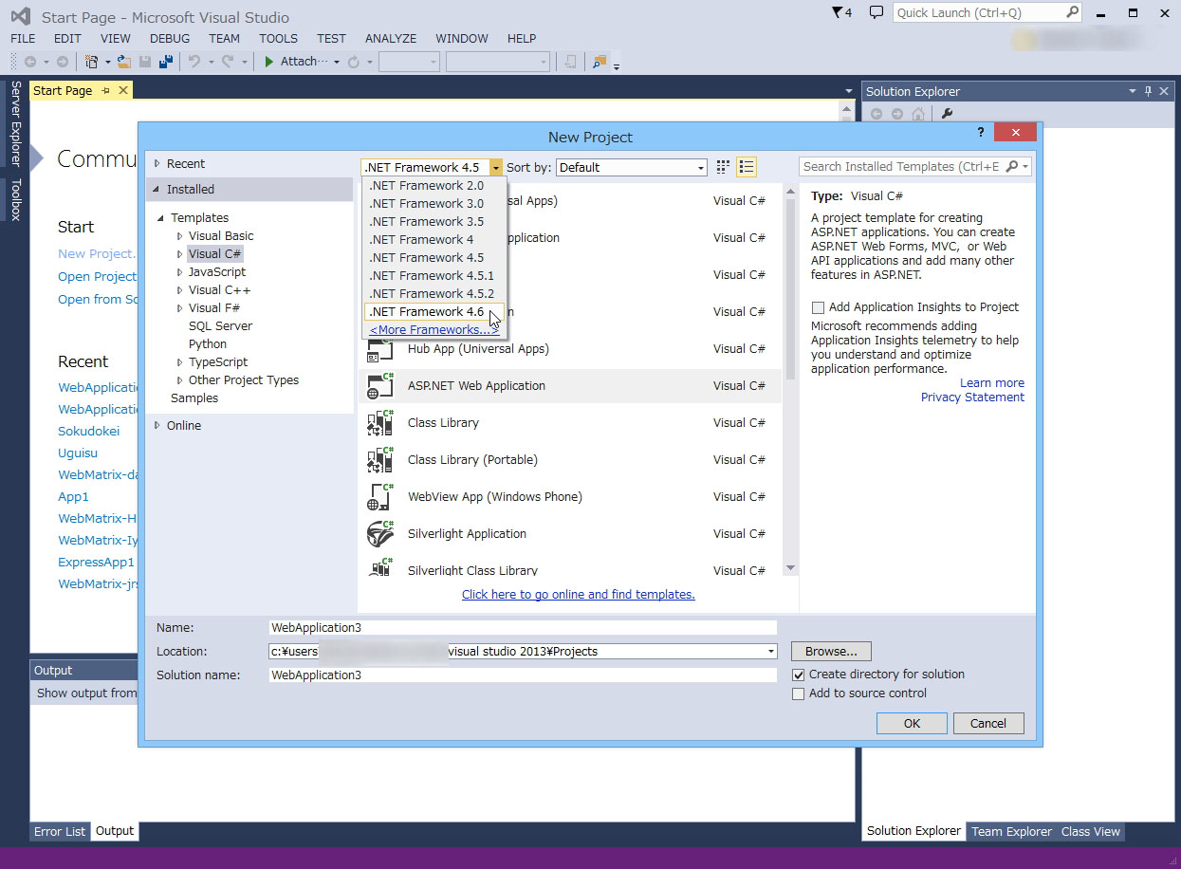Switch to the Class View tab
This screenshot has width=1181, height=869.
pos(1090,831)
